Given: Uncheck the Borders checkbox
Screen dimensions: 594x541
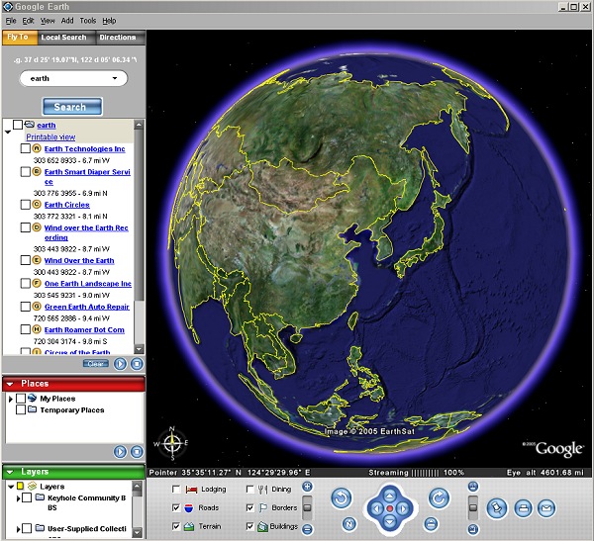Looking at the screenshot, I should (250, 508).
